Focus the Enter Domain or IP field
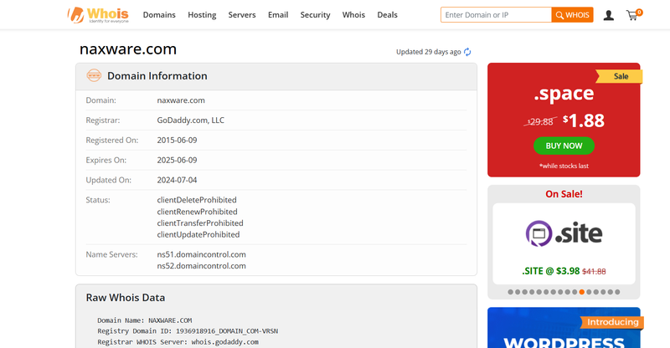 pos(496,15)
